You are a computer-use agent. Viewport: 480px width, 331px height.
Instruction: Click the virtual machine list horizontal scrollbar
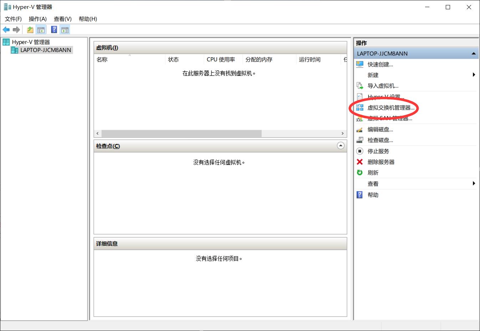[x=182, y=133]
